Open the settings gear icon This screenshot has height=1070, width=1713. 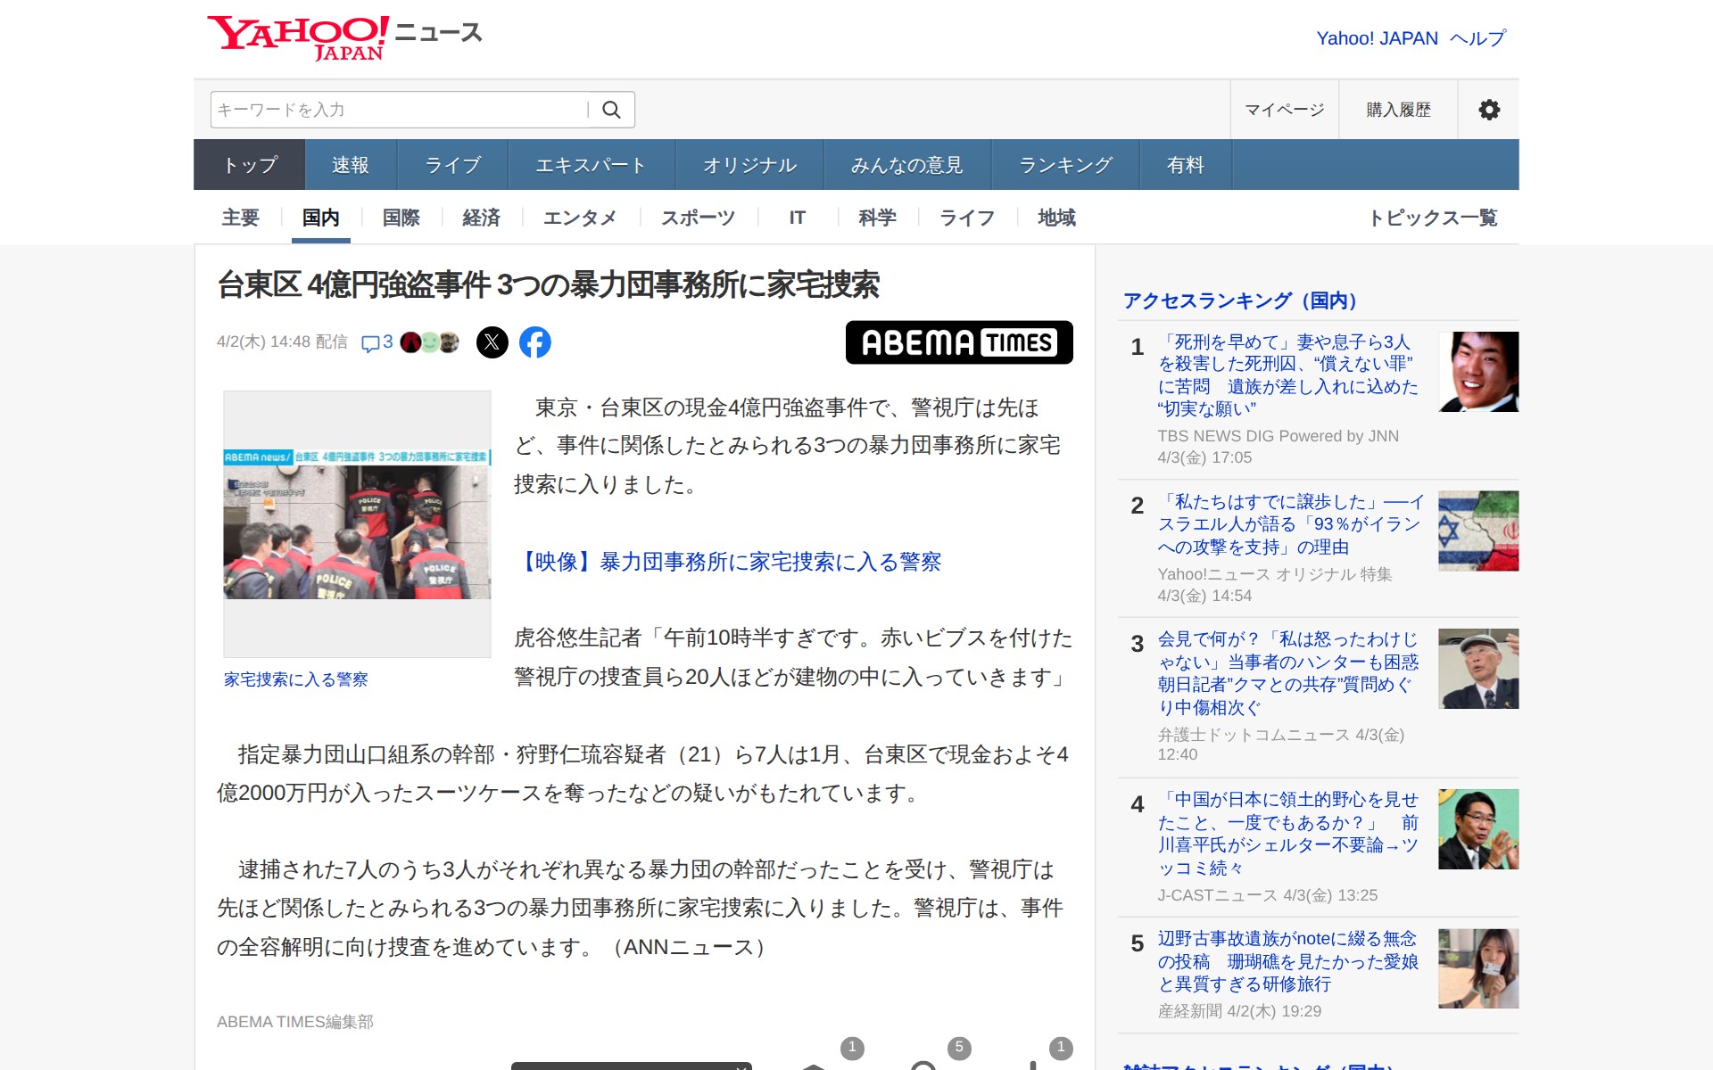point(1488,109)
